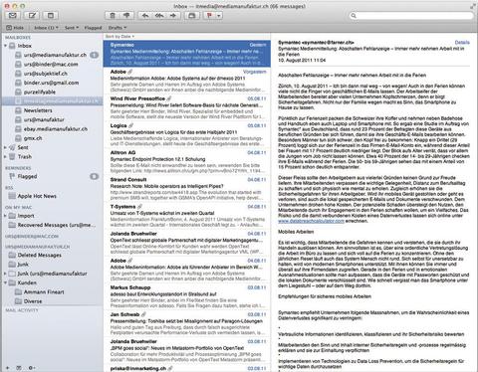Change sorting via Sort by Date
Viewport: 478px width, 372px height.
119,36
